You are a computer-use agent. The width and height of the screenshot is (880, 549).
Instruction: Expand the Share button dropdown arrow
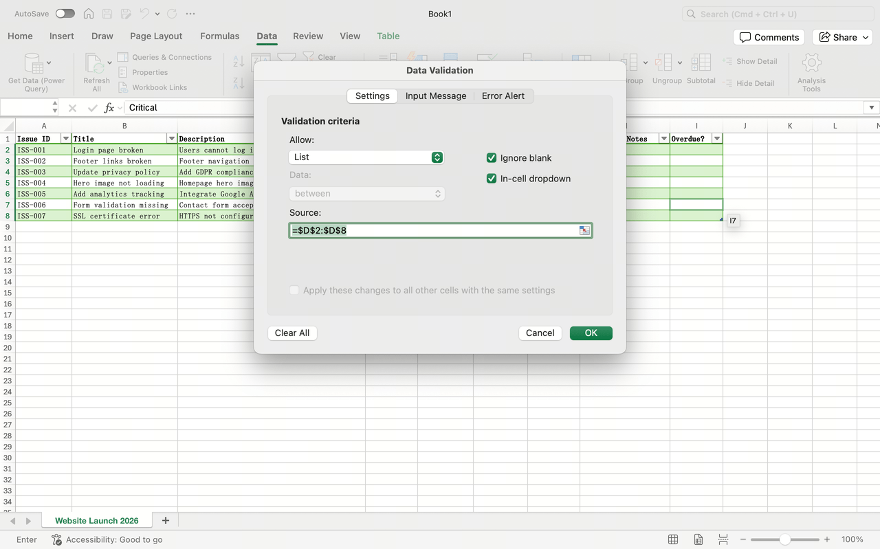tap(866, 37)
